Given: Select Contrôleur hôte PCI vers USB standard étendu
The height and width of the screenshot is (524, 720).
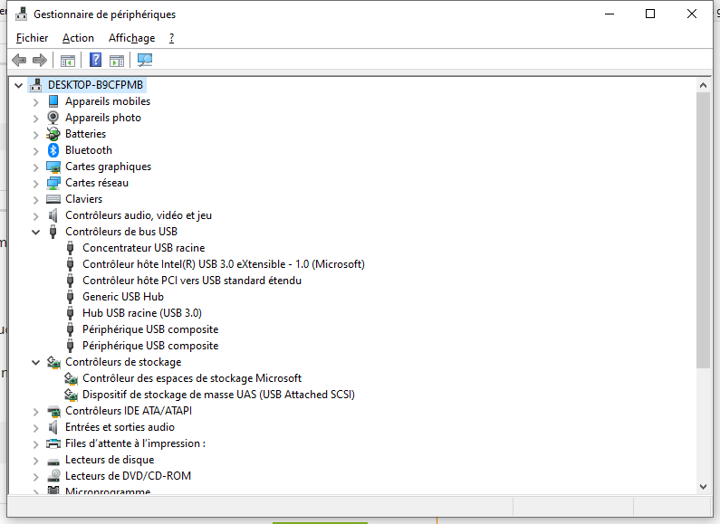Looking at the screenshot, I should 192,281.
